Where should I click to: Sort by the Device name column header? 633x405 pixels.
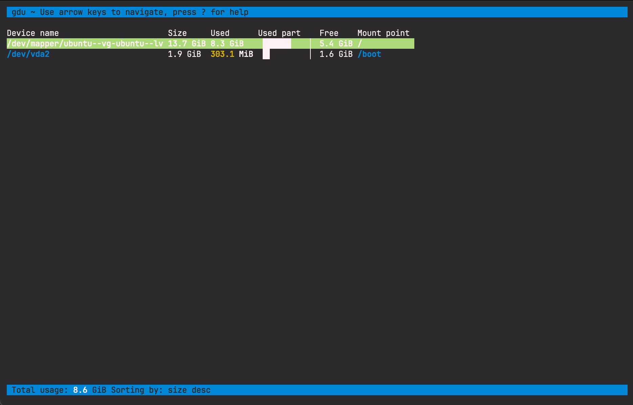33,33
